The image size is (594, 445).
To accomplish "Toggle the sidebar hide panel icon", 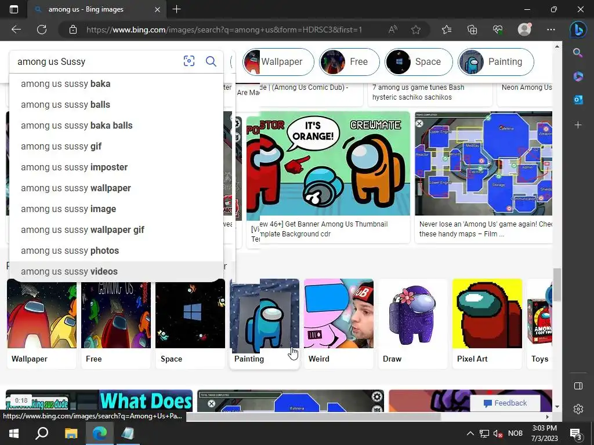I will 578,385.
